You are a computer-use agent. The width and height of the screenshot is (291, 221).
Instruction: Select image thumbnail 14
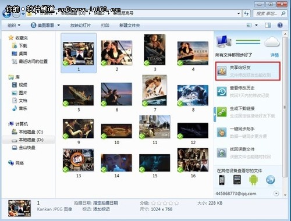[116, 163]
